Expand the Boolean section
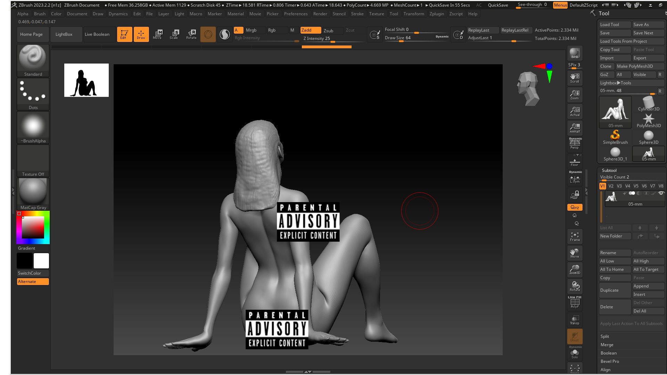 [608, 353]
